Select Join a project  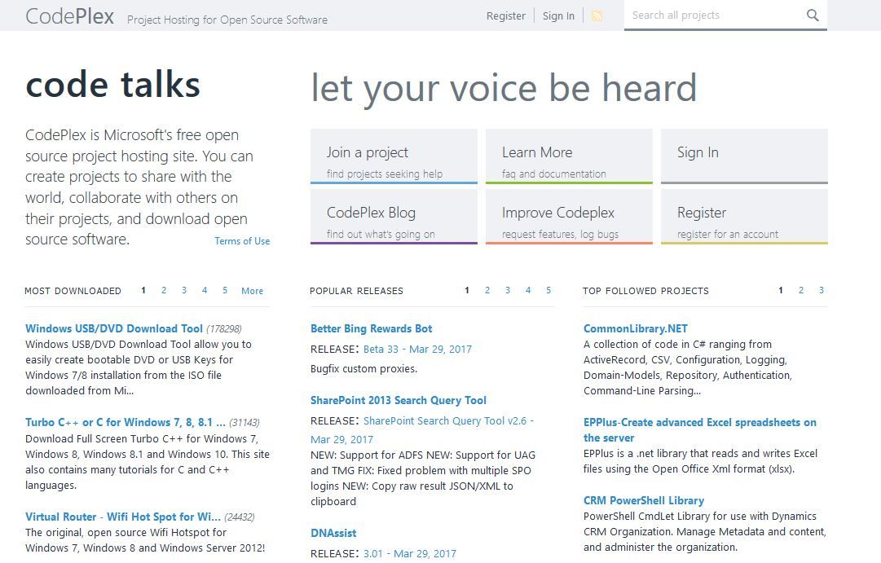click(x=394, y=156)
